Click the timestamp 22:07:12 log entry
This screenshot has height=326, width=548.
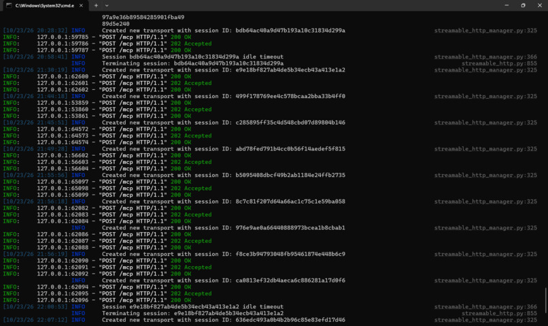pyautogui.click(x=35, y=320)
